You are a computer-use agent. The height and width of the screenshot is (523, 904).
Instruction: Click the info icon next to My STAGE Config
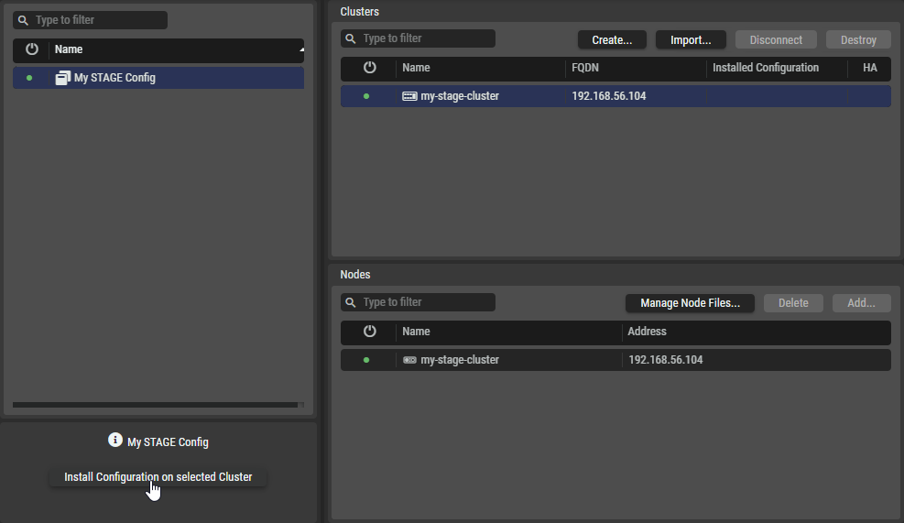[x=115, y=441]
